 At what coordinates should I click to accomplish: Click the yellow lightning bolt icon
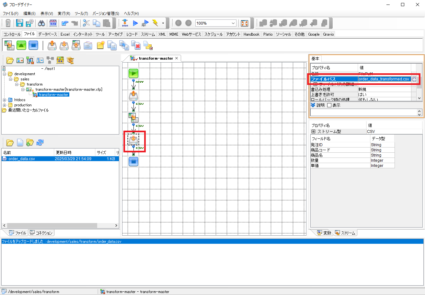(155, 23)
